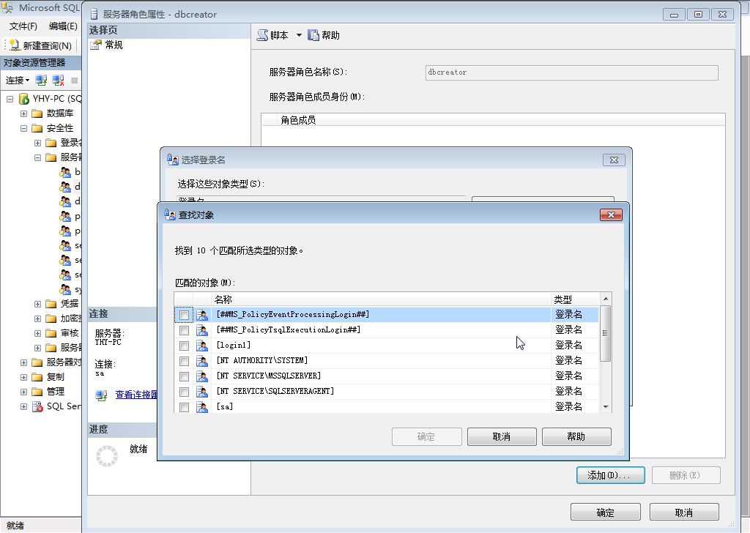Click 确定 in the server role properties window
750x533 pixels.
tap(605, 512)
